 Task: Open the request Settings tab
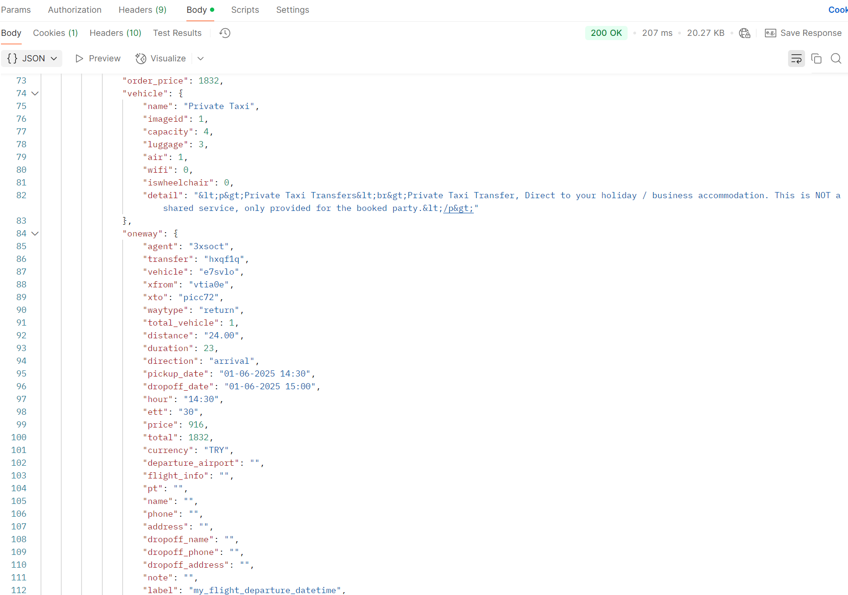coord(292,10)
